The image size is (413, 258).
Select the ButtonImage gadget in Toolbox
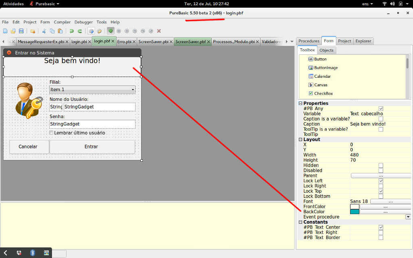pos(325,68)
